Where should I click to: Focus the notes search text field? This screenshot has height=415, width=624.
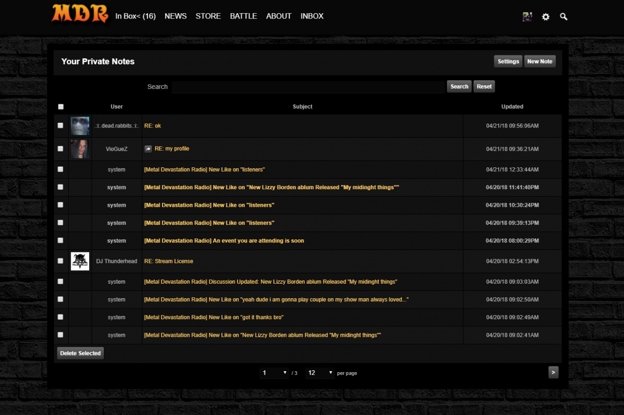pyautogui.click(x=308, y=87)
